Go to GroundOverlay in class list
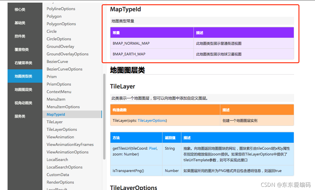 pyautogui.click(x=60, y=46)
